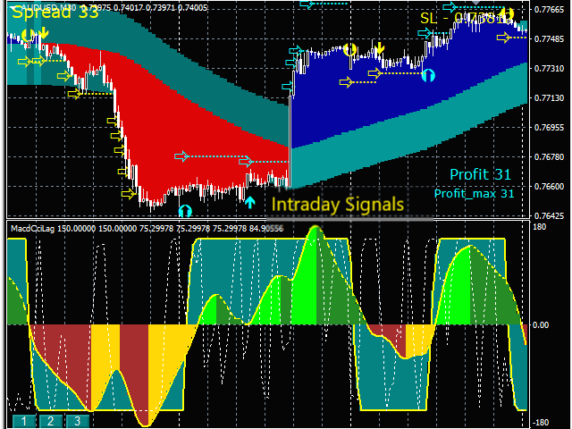Click the yellow circle marker above the blue zone
The width and height of the screenshot is (572, 429).
tap(349, 51)
